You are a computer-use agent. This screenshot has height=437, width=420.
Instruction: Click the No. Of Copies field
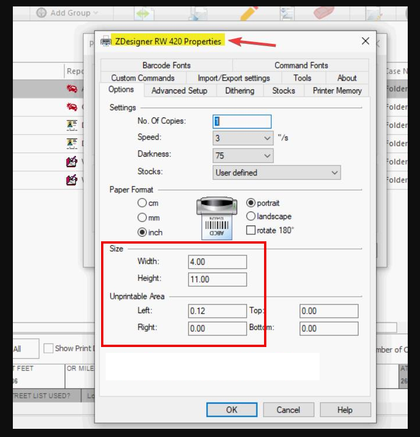[242, 122]
